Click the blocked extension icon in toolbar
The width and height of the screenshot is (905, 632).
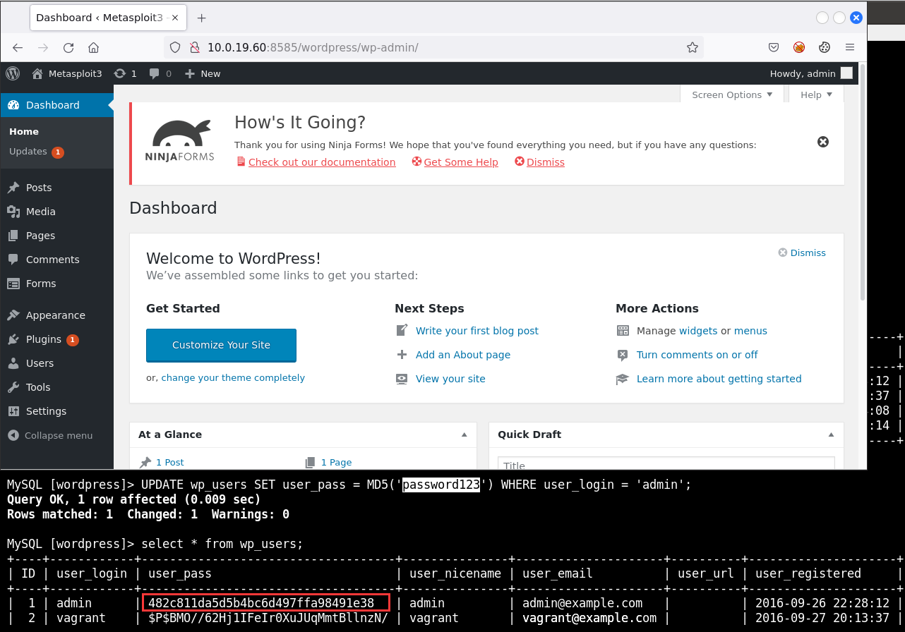[x=799, y=47]
